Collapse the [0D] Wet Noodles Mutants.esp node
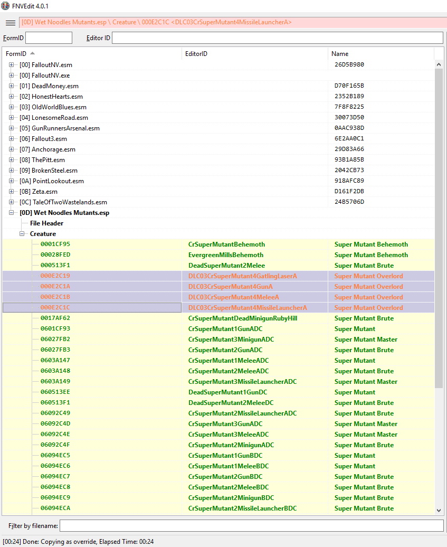447x547 pixels. (12, 212)
